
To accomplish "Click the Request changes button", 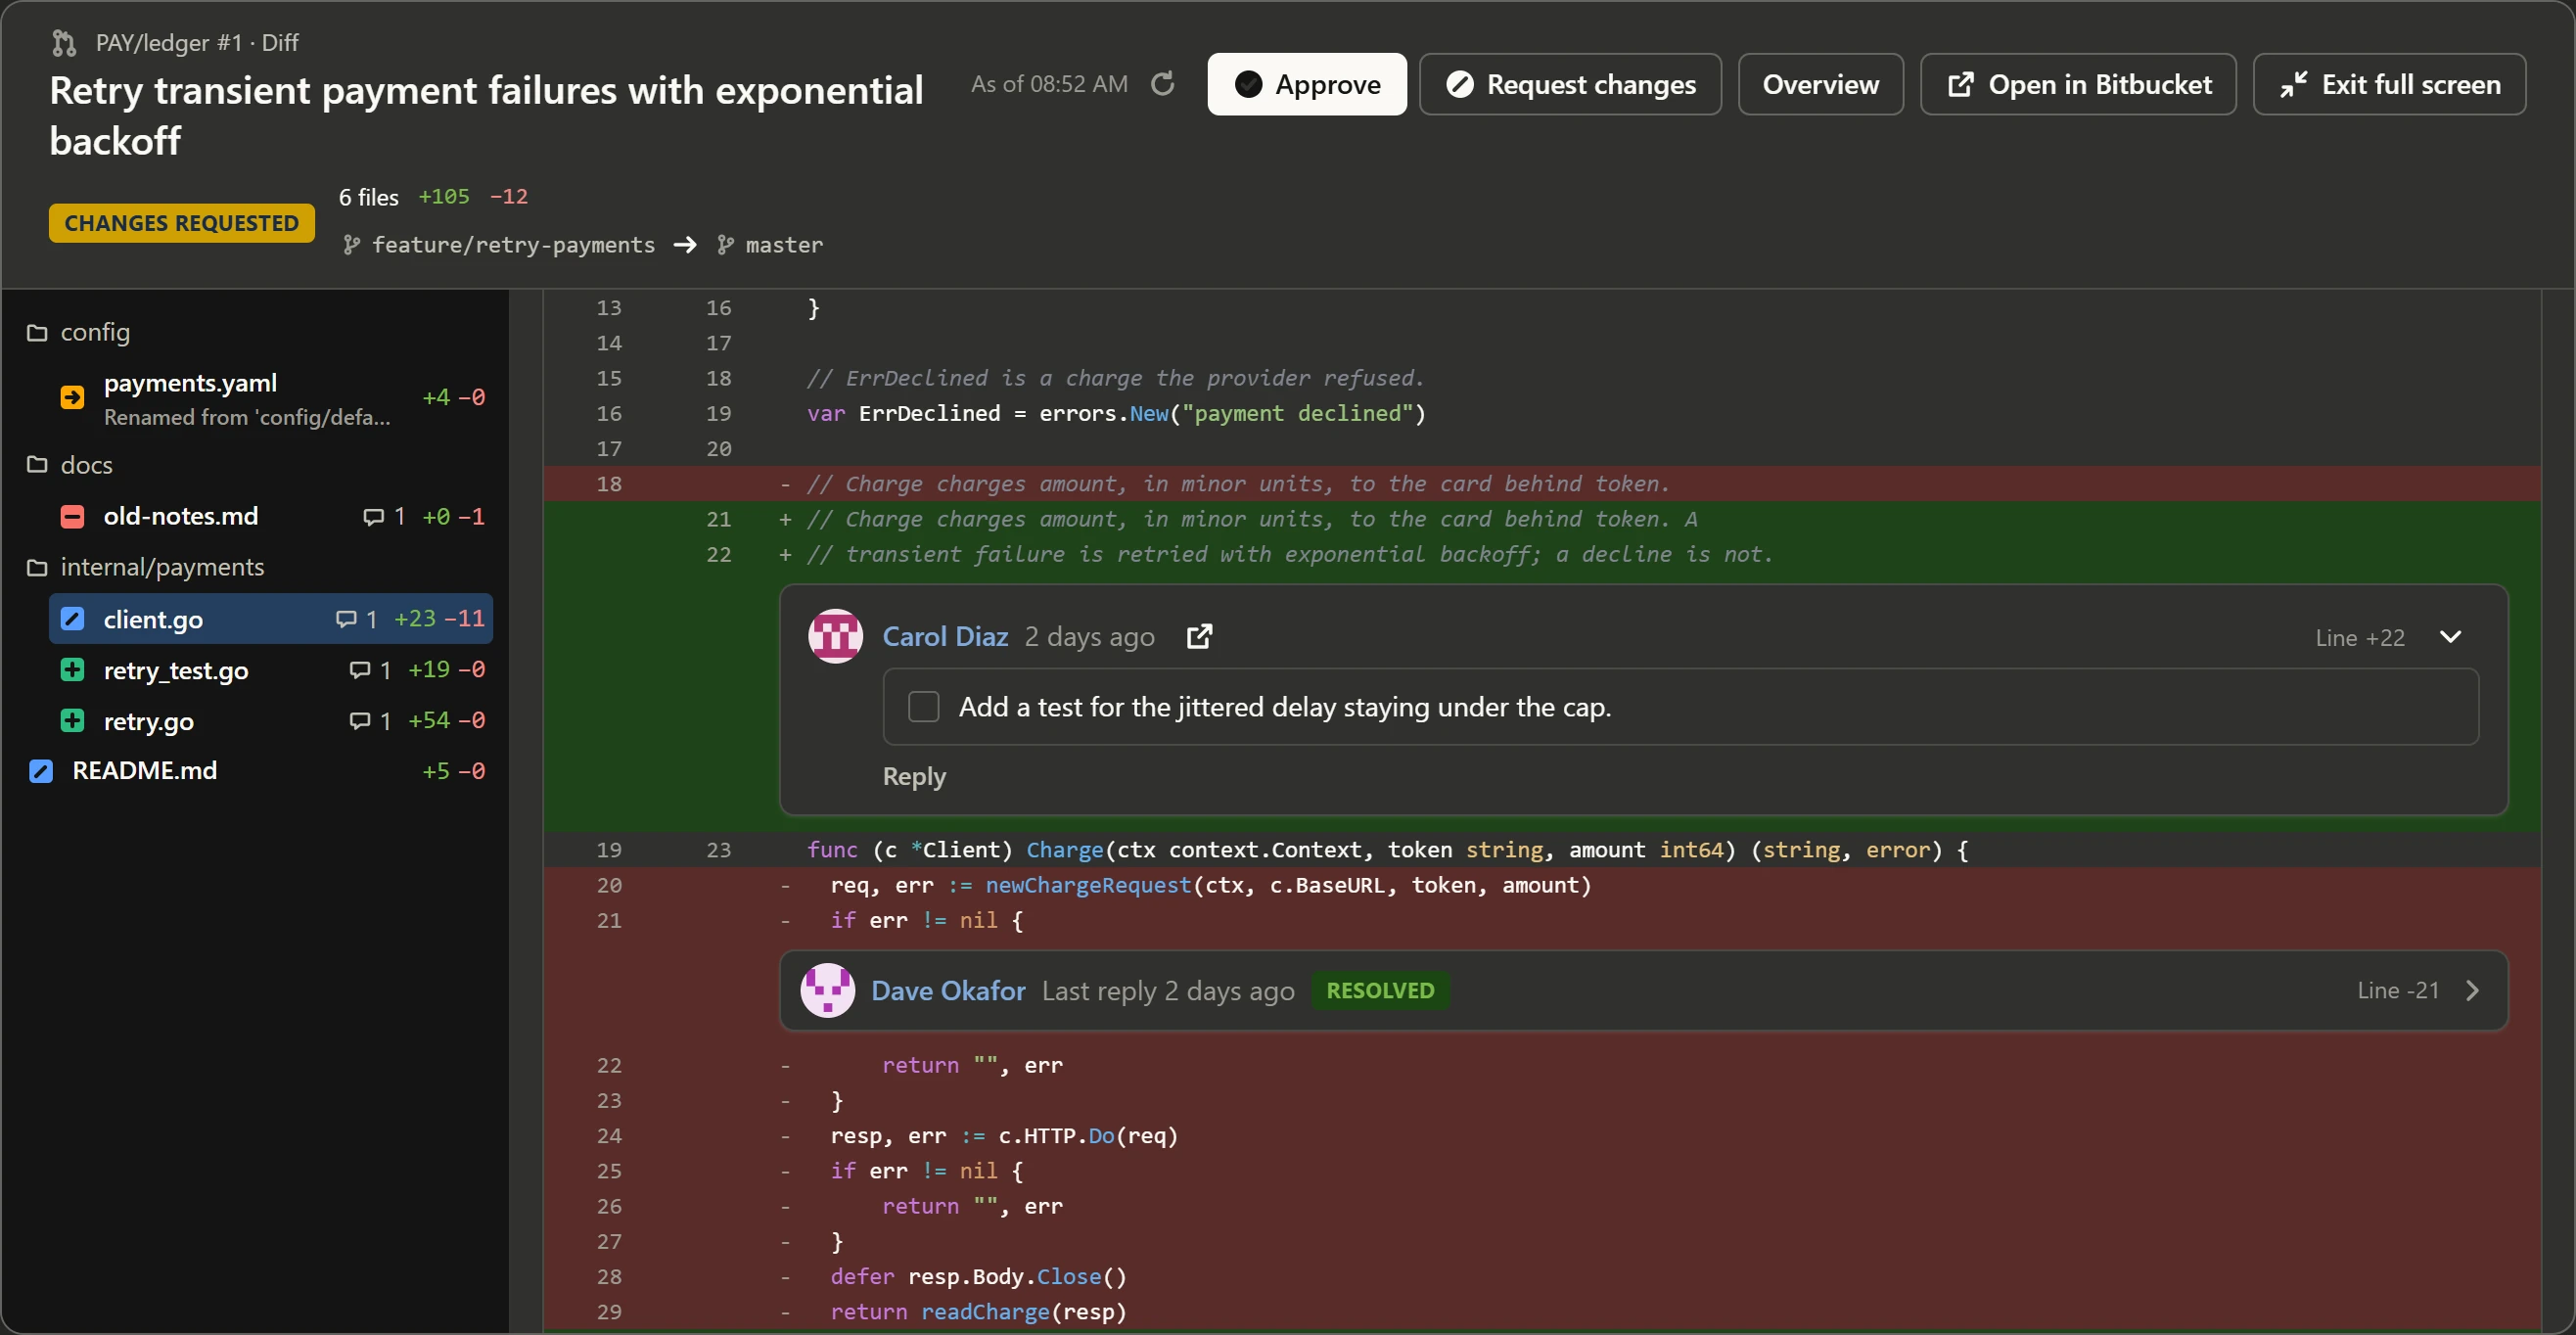I will 1570,84.
